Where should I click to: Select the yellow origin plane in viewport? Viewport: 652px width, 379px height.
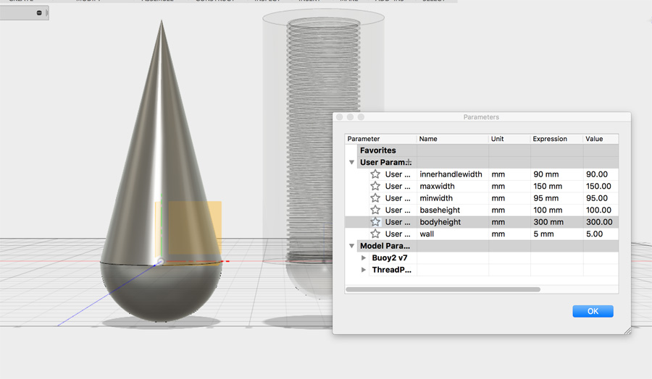coord(195,228)
